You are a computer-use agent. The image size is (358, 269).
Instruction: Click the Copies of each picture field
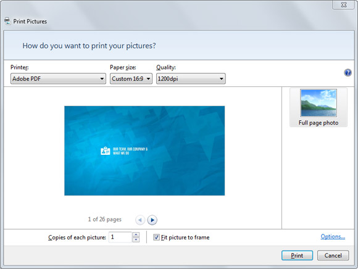(120, 238)
